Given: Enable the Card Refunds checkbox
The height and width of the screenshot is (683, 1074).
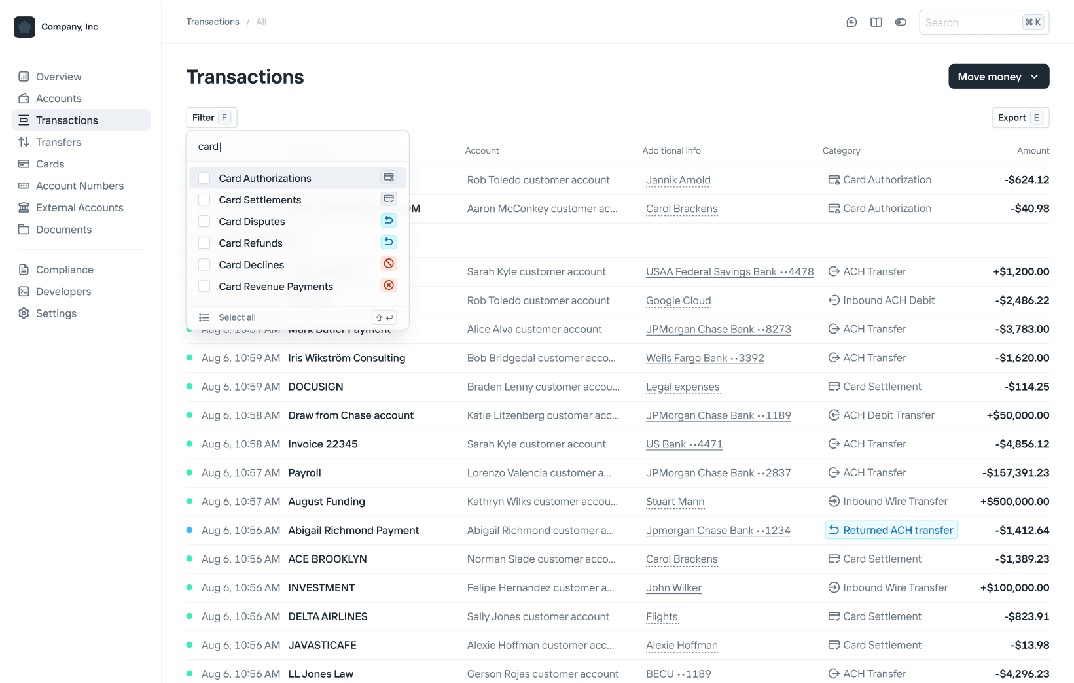Looking at the screenshot, I should pos(204,243).
